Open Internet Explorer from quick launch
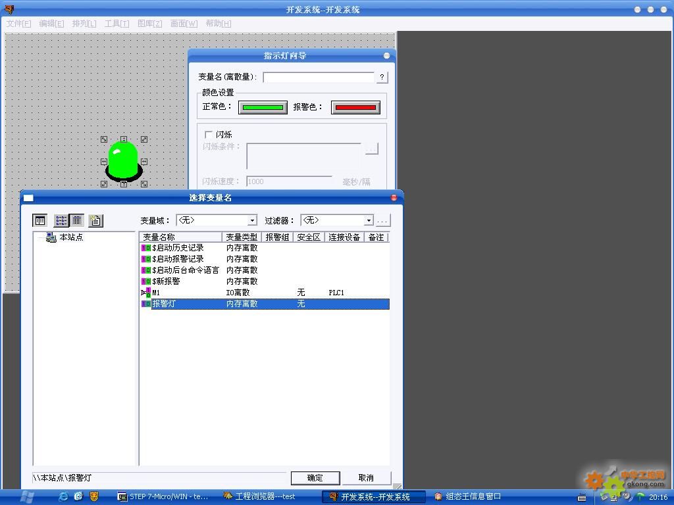Image resolution: width=674 pixels, height=505 pixels. click(x=63, y=496)
